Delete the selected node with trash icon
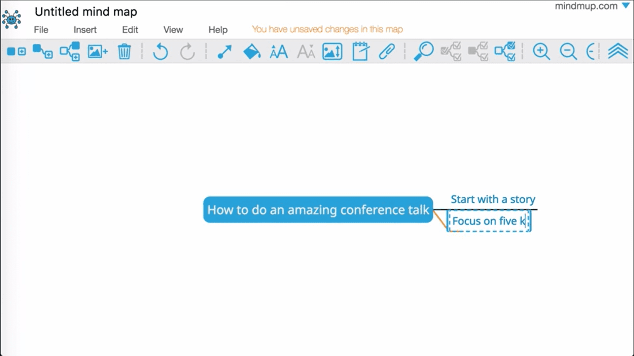 [x=124, y=51]
